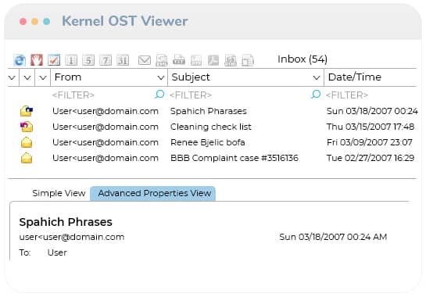Expand the third narrow column chevron
Image resolution: width=426 pixels, height=297 pixels.
[43, 77]
